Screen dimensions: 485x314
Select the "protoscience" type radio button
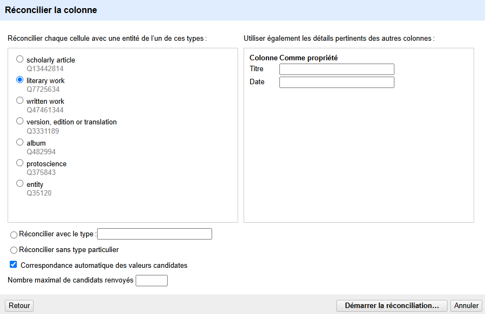(20, 162)
